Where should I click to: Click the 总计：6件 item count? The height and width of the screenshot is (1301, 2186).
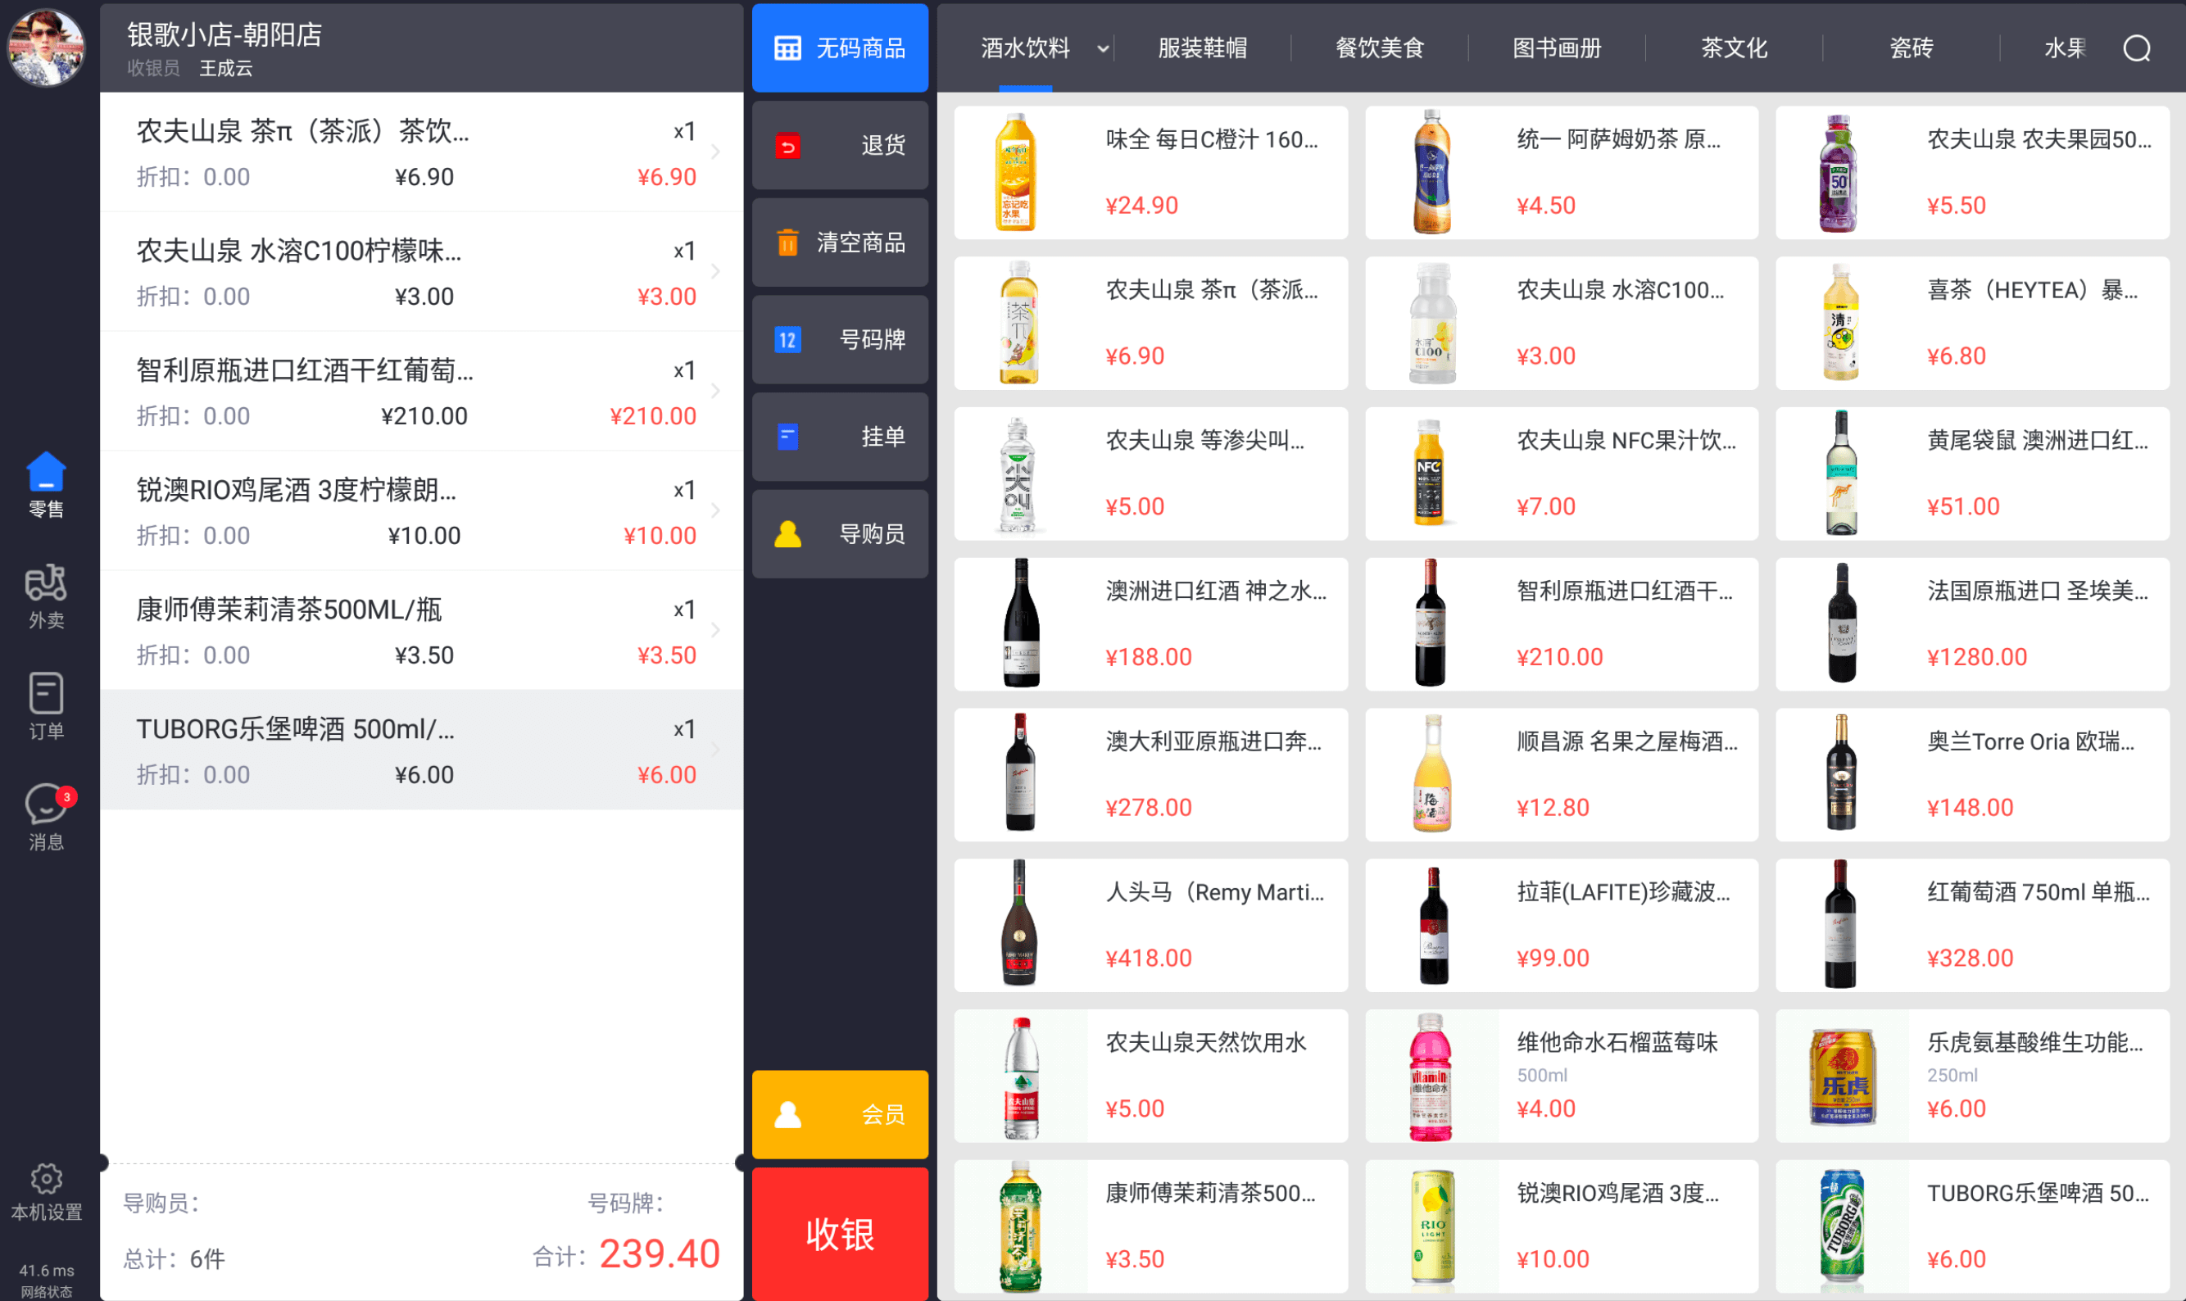click(x=174, y=1259)
